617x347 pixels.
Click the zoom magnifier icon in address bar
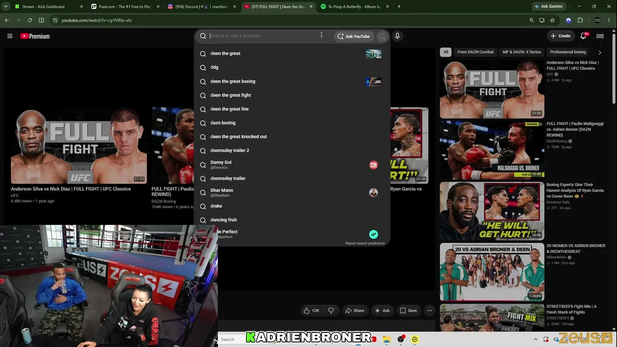[x=532, y=20]
